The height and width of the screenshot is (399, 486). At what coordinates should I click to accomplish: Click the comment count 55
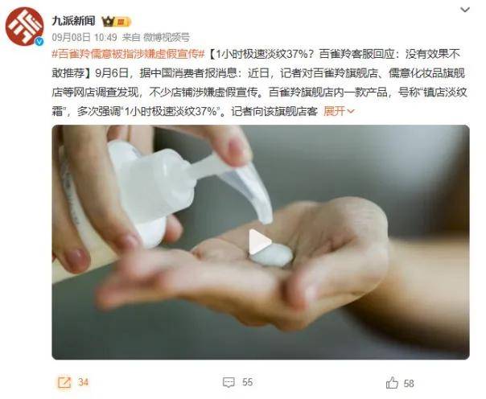(x=247, y=382)
